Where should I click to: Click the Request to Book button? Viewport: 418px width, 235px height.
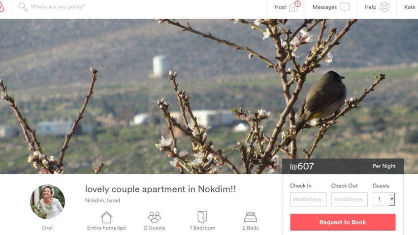pos(343,222)
